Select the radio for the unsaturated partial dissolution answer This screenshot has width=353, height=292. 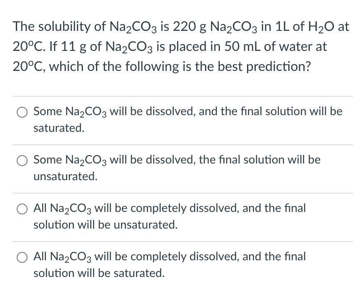click(x=22, y=160)
